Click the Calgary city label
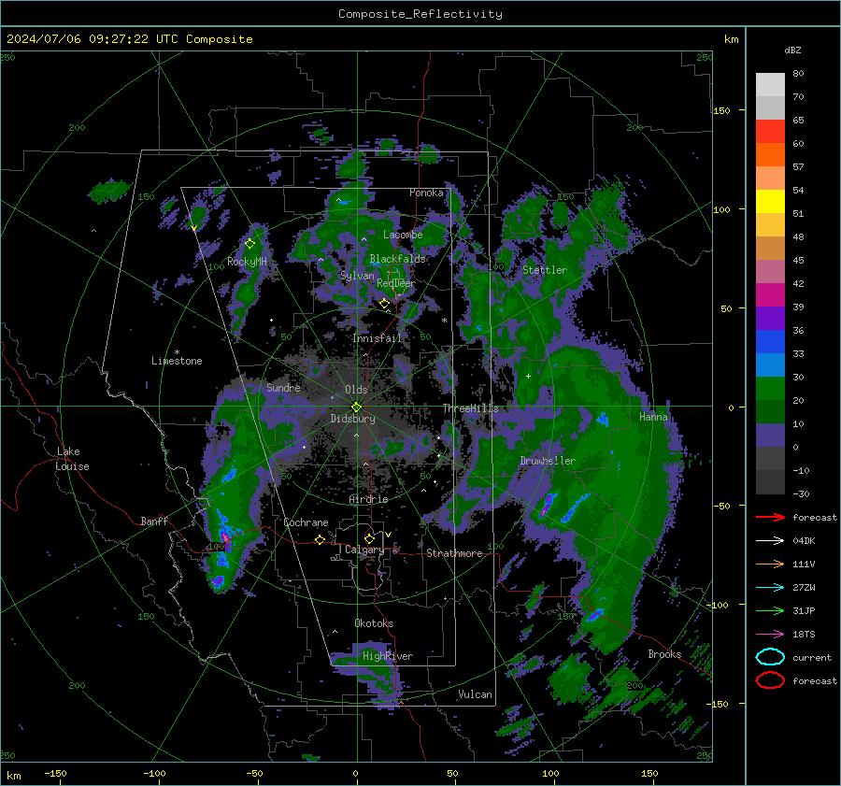Viewport: 841px width, 786px height. point(364,550)
